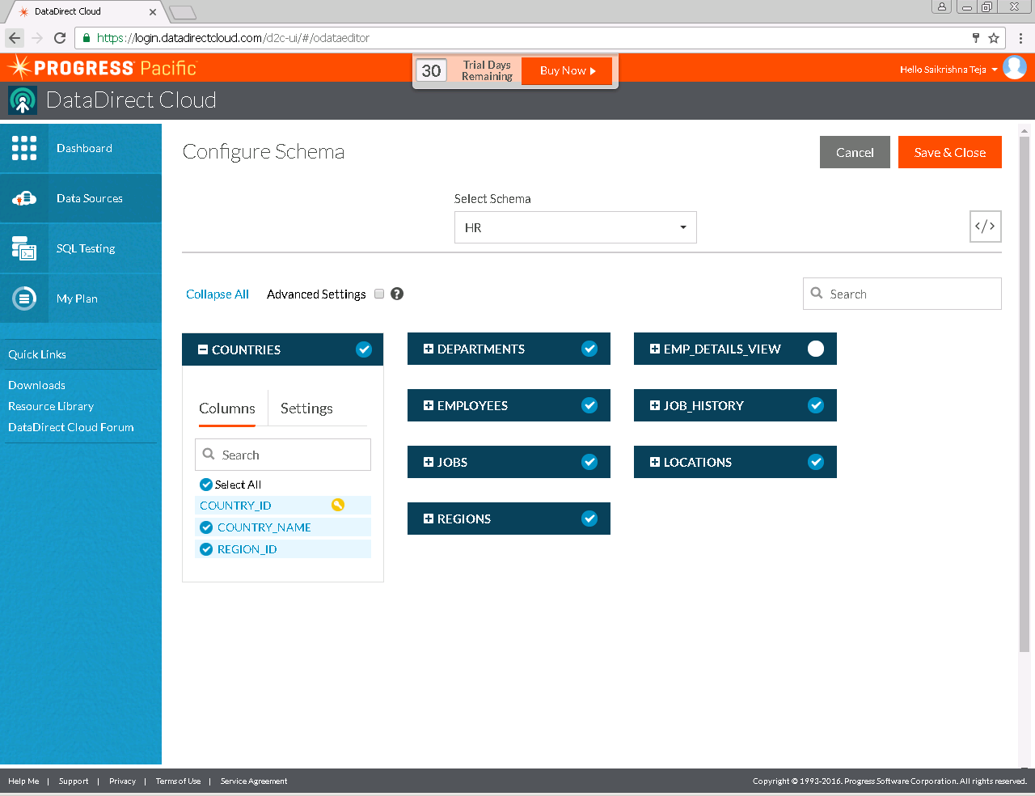The image size is (1035, 796).
Task: Expand the JOBS table
Action: (429, 462)
